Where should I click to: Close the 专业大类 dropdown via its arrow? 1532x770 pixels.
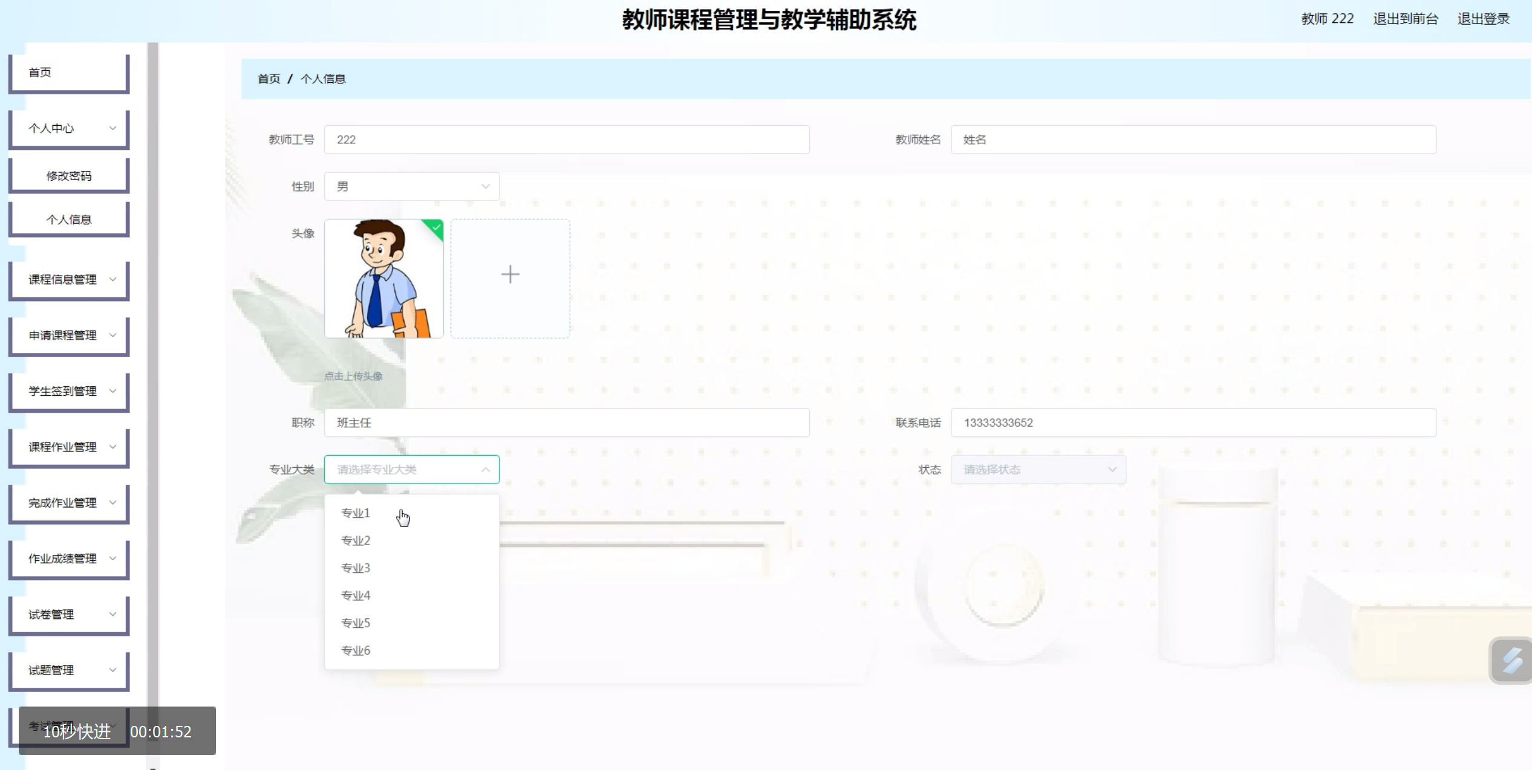point(486,470)
